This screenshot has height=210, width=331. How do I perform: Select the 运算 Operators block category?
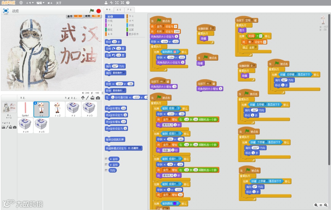[136, 30]
